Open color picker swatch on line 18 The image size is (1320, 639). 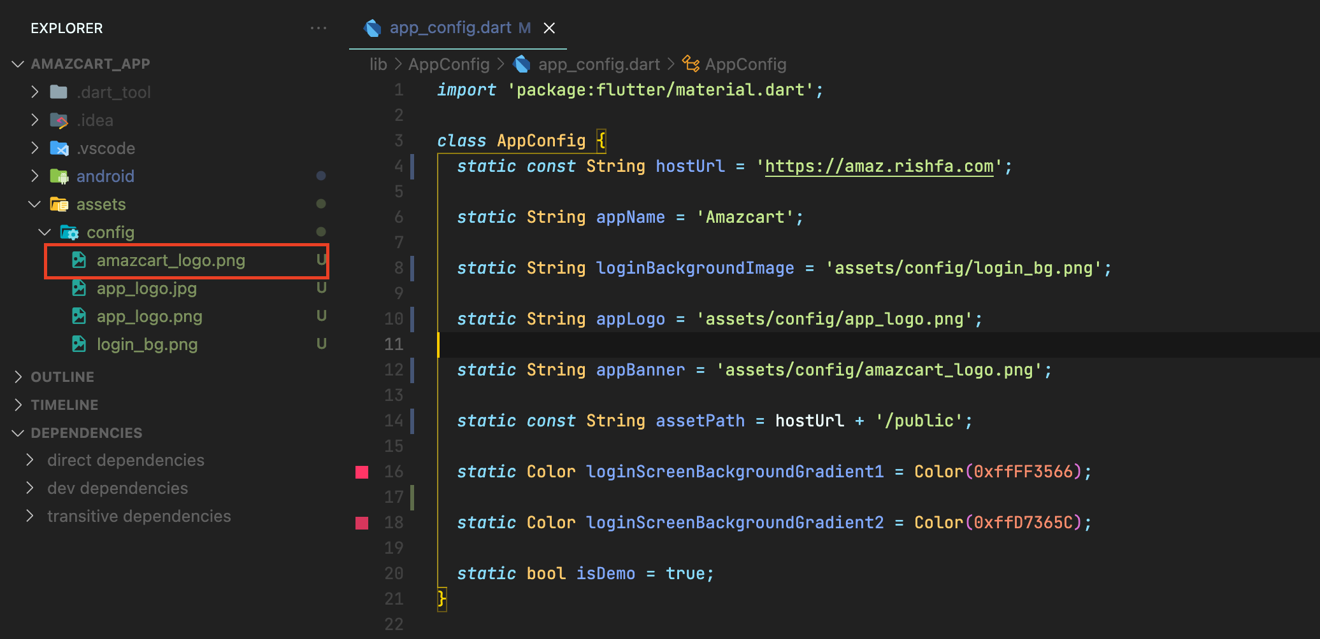[362, 523]
